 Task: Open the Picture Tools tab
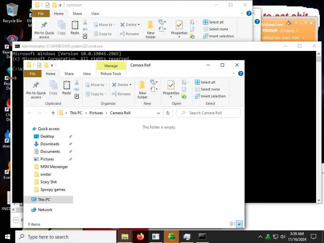[111, 74]
